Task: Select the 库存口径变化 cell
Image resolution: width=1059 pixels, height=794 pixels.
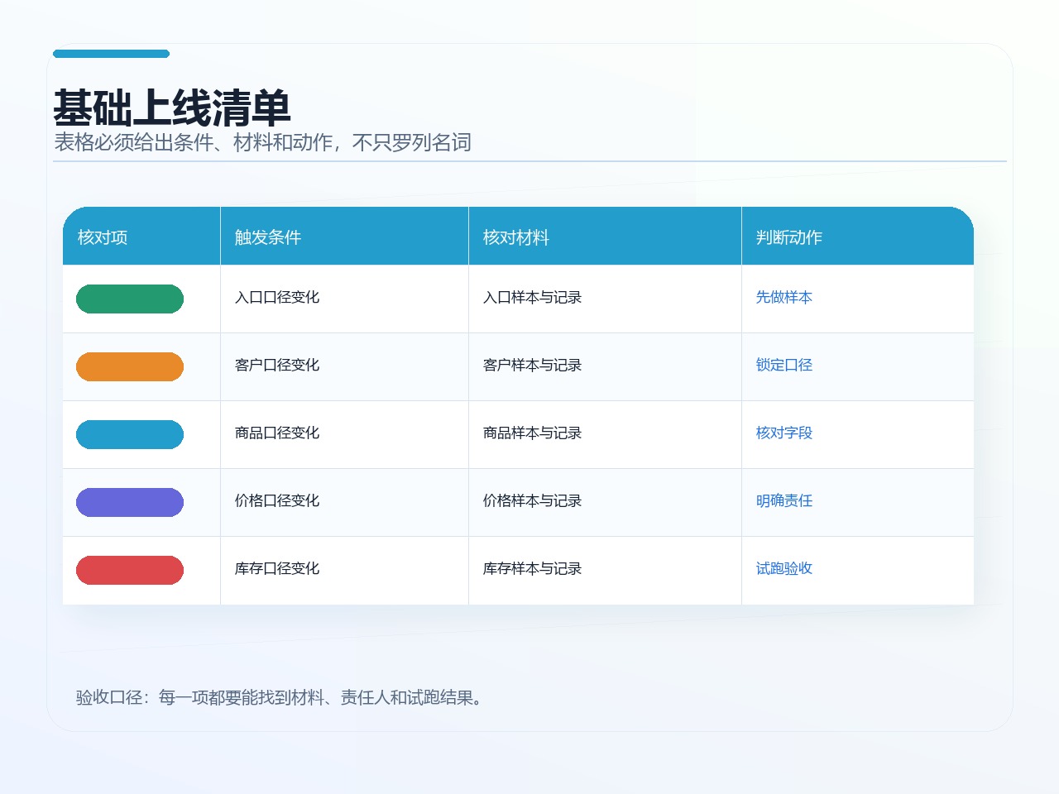Action: (x=344, y=570)
